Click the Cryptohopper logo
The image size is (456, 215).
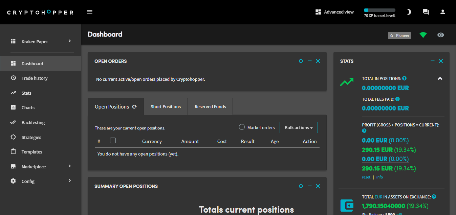(40, 12)
